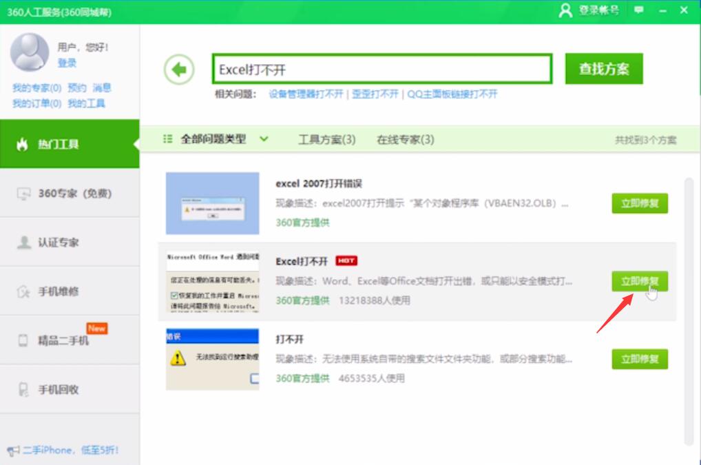Click description mentioning VBAEN32.OLB
Image resolution: width=701 pixels, height=465 pixels.
[x=422, y=203]
